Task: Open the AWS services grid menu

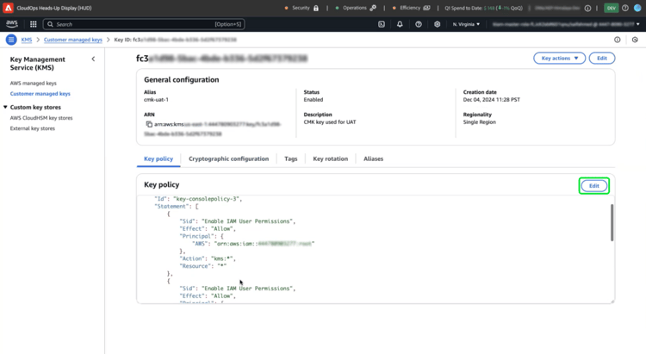Action: point(34,24)
